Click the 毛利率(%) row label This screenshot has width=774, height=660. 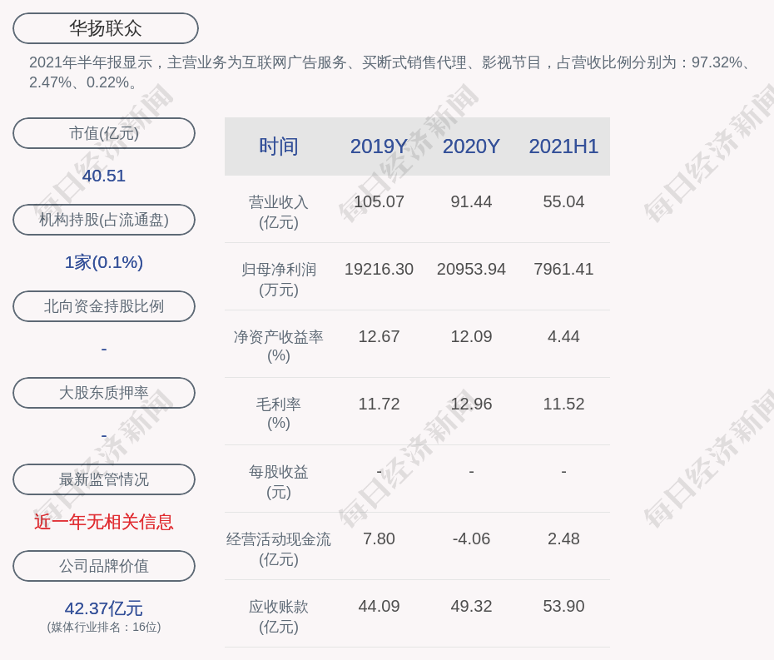(279, 414)
